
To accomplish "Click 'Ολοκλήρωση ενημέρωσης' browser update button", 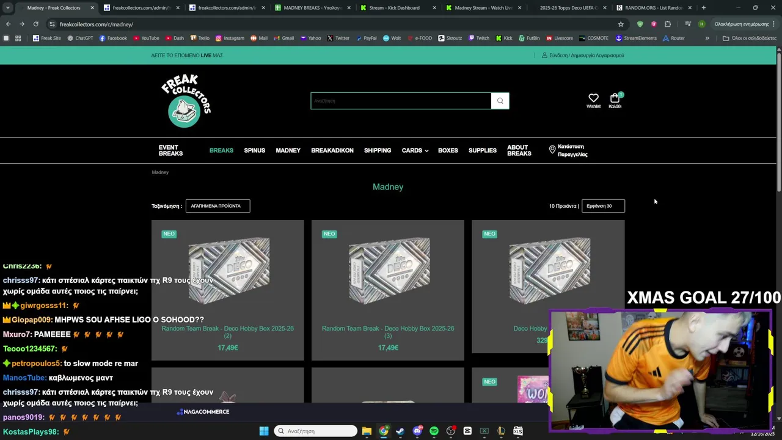I will pos(745,24).
